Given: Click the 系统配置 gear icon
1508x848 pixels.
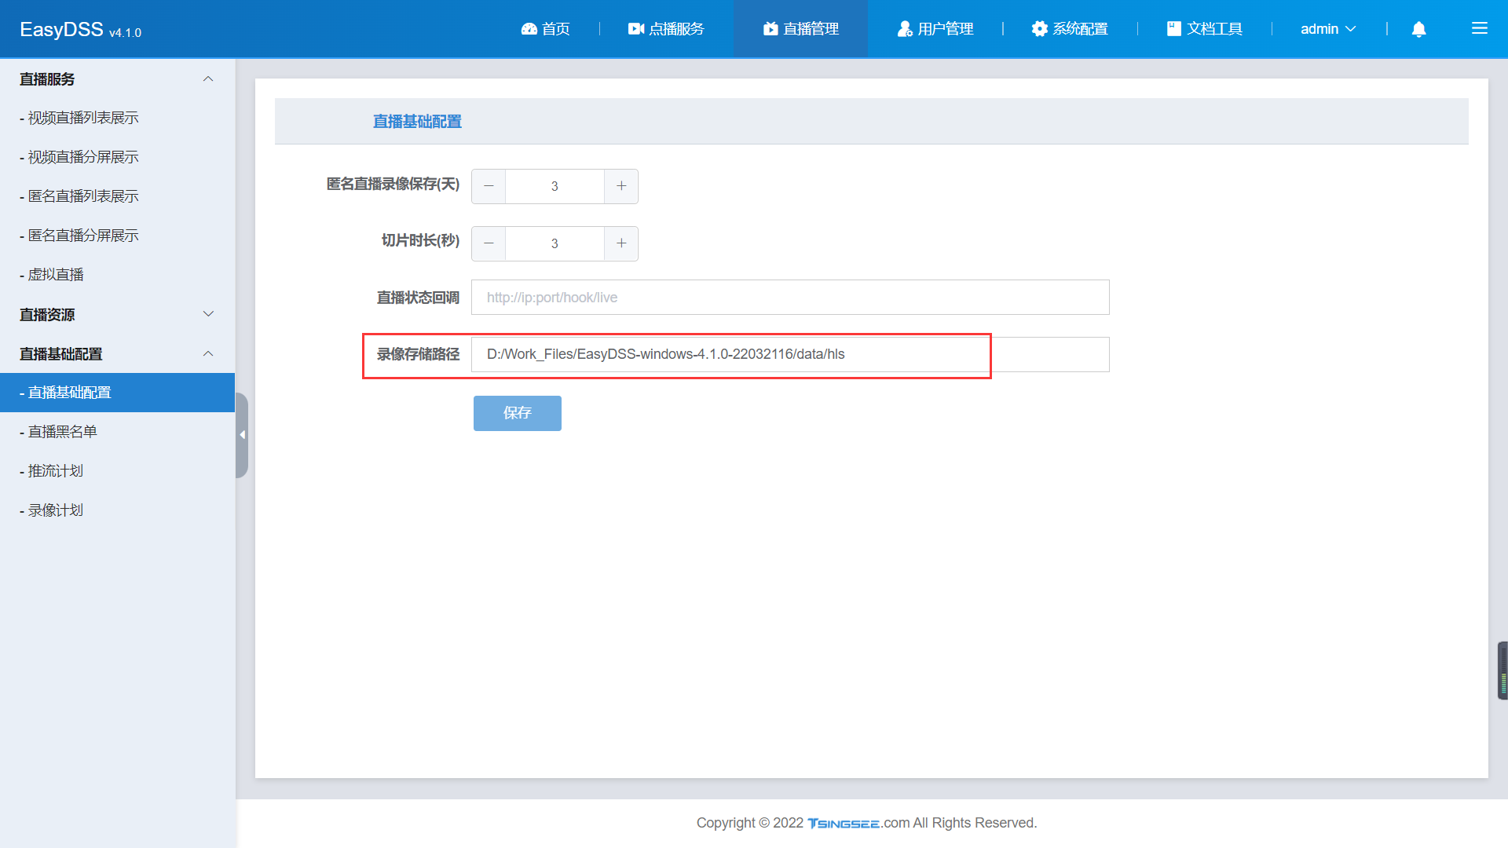Looking at the screenshot, I should (1039, 29).
